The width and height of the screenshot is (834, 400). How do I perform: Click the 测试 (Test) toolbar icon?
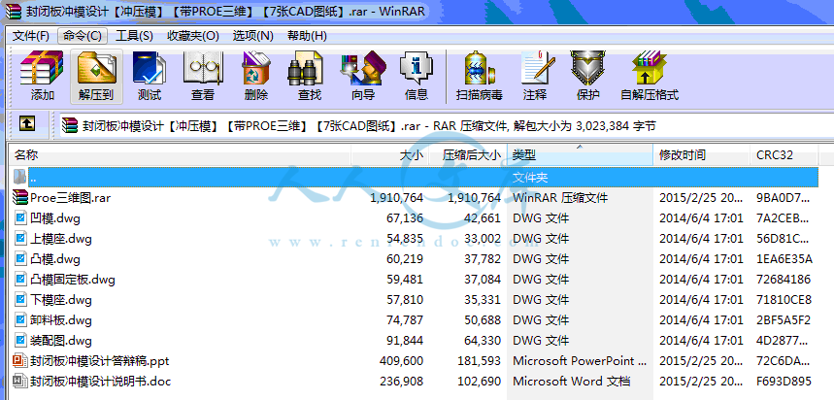150,68
